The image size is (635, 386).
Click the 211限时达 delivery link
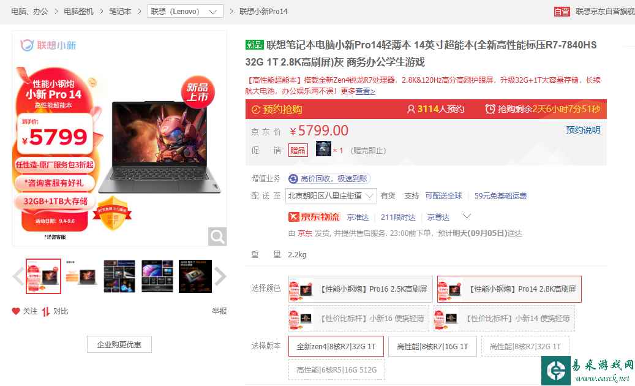(397, 218)
